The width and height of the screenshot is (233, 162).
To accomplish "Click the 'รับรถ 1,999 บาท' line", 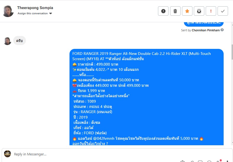I will tap(91, 91).
